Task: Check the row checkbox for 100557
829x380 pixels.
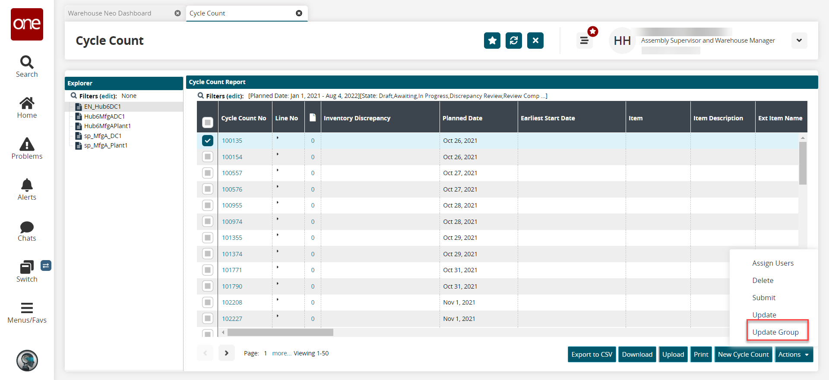Action: coord(208,173)
